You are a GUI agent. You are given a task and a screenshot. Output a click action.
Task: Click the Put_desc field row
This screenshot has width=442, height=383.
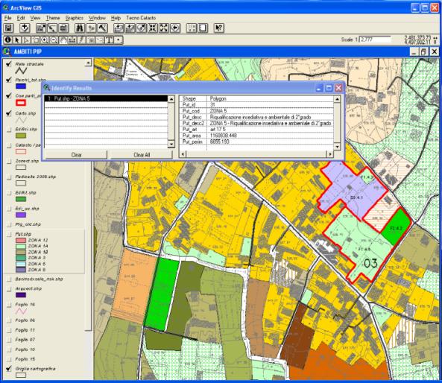256,117
